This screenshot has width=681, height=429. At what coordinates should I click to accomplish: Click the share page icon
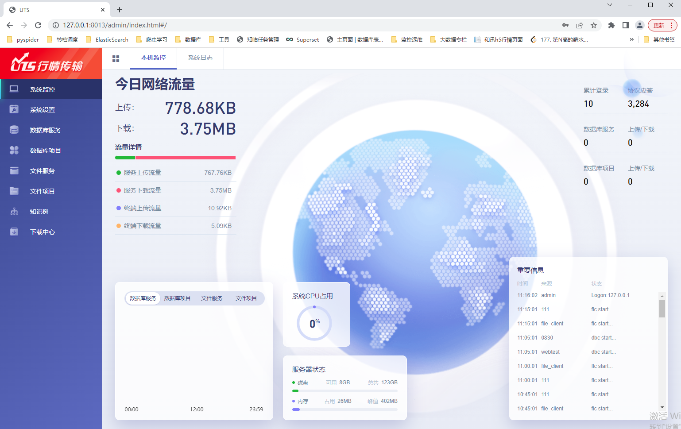580,25
